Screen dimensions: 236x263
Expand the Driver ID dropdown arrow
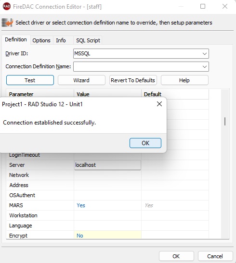tap(204, 54)
